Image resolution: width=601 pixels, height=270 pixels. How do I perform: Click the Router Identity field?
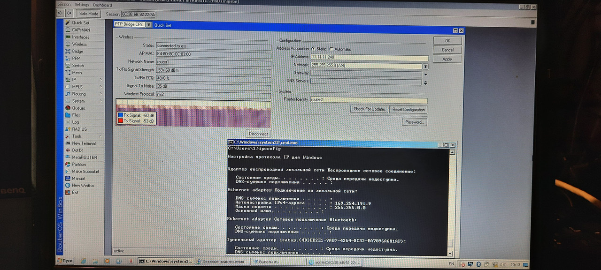369,100
